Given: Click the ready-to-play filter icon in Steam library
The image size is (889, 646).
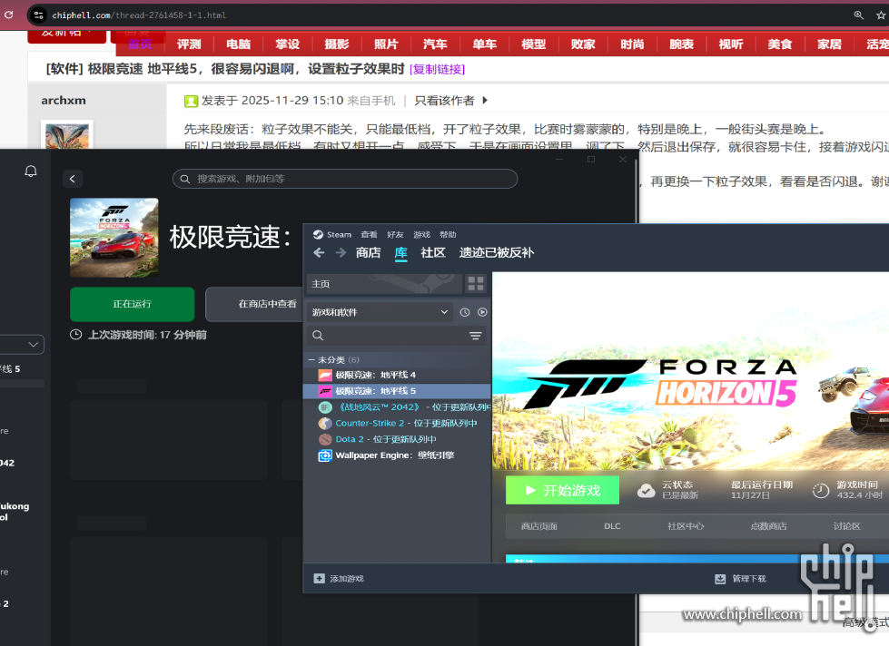Looking at the screenshot, I should pyautogui.click(x=482, y=312).
